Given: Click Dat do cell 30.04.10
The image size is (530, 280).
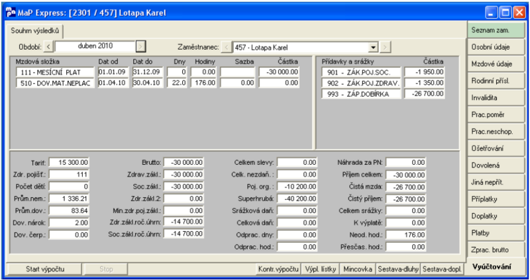Looking at the screenshot, I should click(148, 83).
